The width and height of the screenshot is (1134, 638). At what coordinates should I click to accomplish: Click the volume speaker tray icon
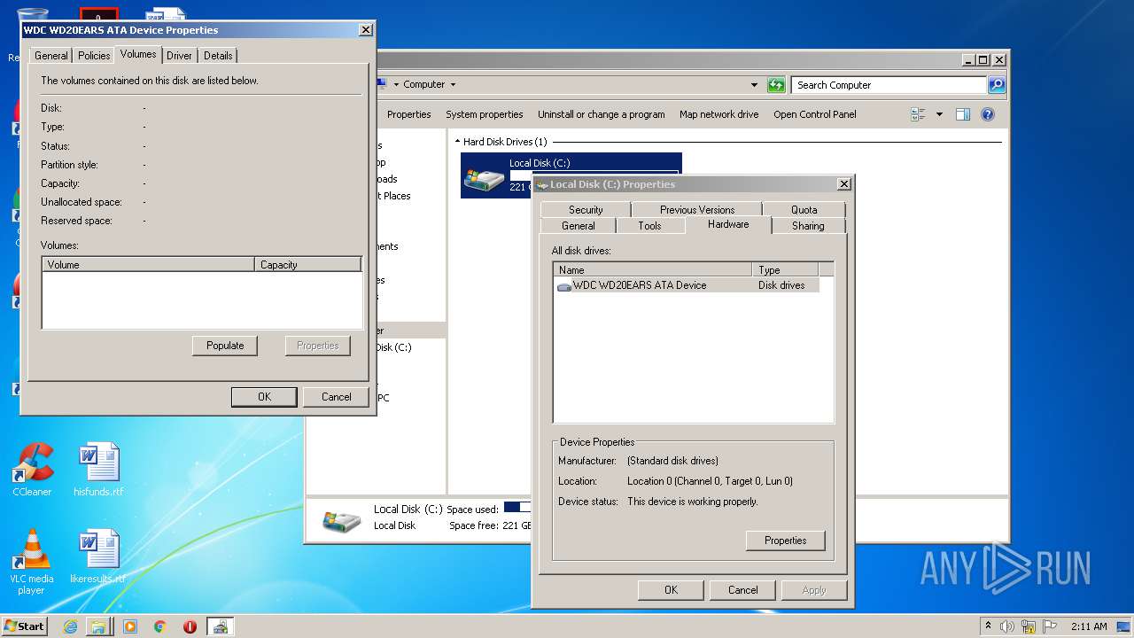coord(1007,626)
